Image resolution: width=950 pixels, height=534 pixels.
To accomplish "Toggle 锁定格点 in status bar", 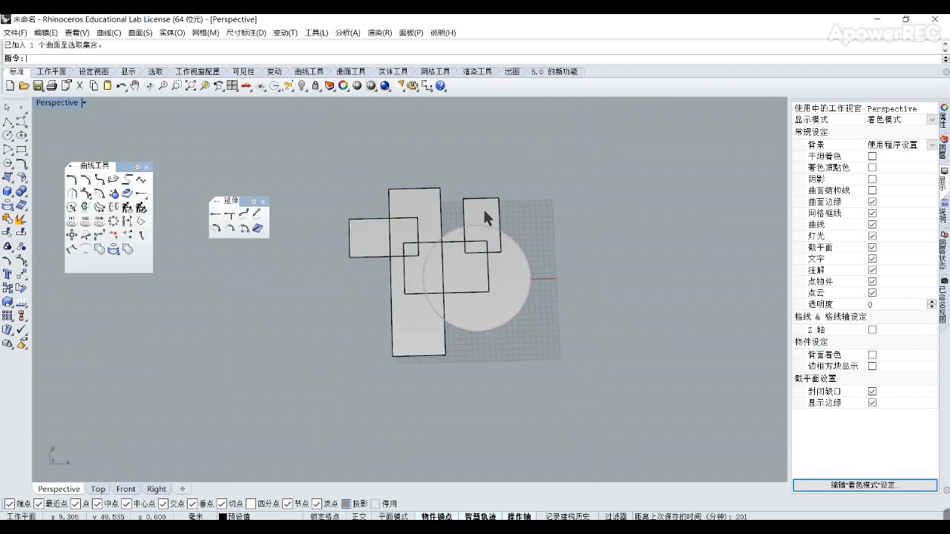I will click(x=324, y=516).
